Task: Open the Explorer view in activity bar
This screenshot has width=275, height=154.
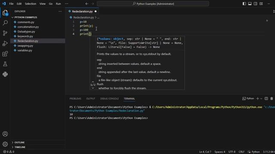Action: click(x=5, y=13)
